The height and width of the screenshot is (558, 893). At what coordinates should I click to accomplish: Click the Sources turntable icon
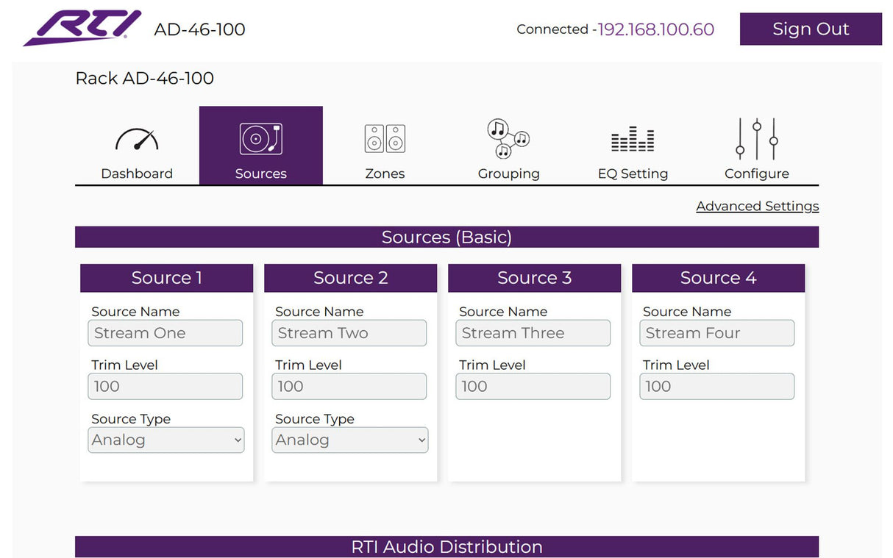(260, 138)
